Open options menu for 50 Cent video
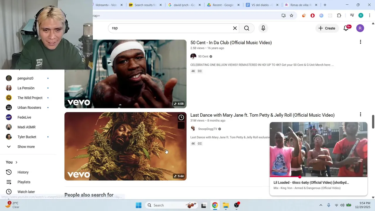The height and width of the screenshot is (211, 375). (x=360, y=42)
